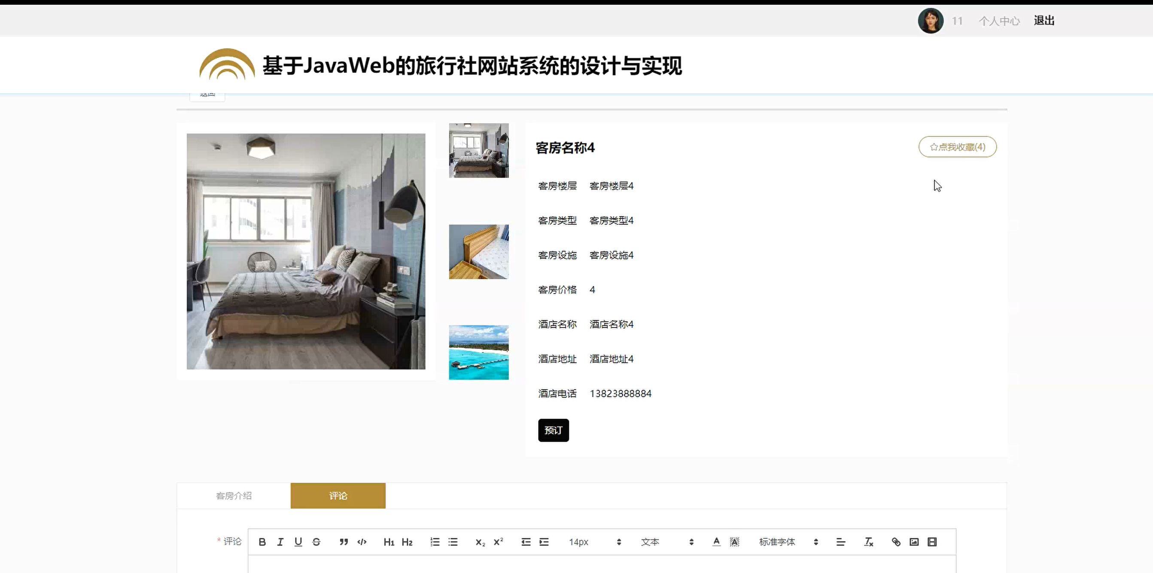This screenshot has height=573, width=1153.
Task: Apply superscript formatting
Action: [498, 542]
